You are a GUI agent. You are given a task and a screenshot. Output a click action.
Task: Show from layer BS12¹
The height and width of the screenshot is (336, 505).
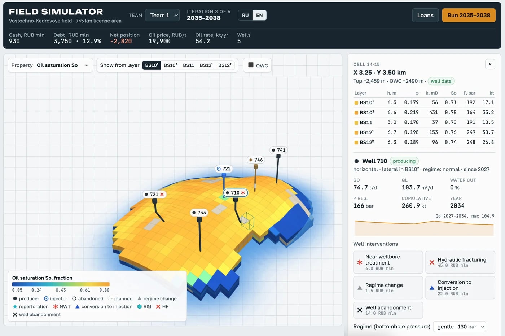pos(206,65)
